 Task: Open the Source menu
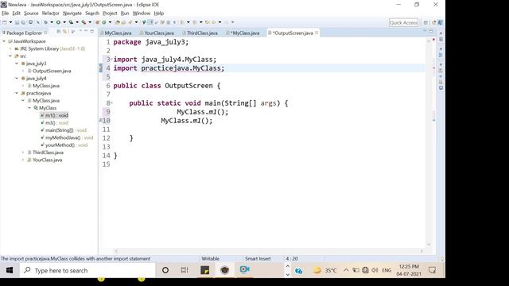click(31, 14)
